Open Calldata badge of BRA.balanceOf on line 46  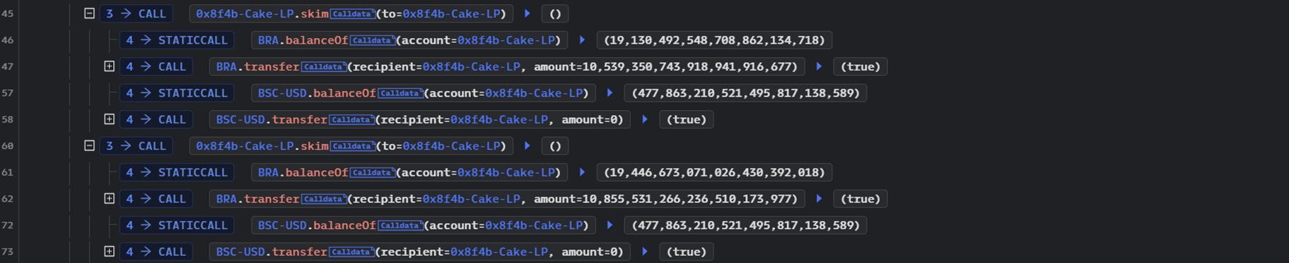point(372,40)
